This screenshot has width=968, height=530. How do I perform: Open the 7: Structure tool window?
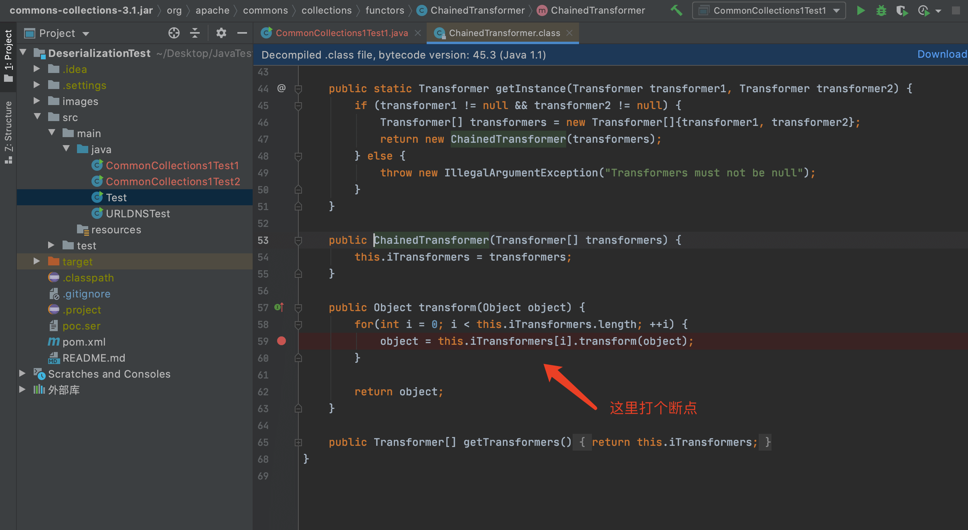[x=8, y=132]
